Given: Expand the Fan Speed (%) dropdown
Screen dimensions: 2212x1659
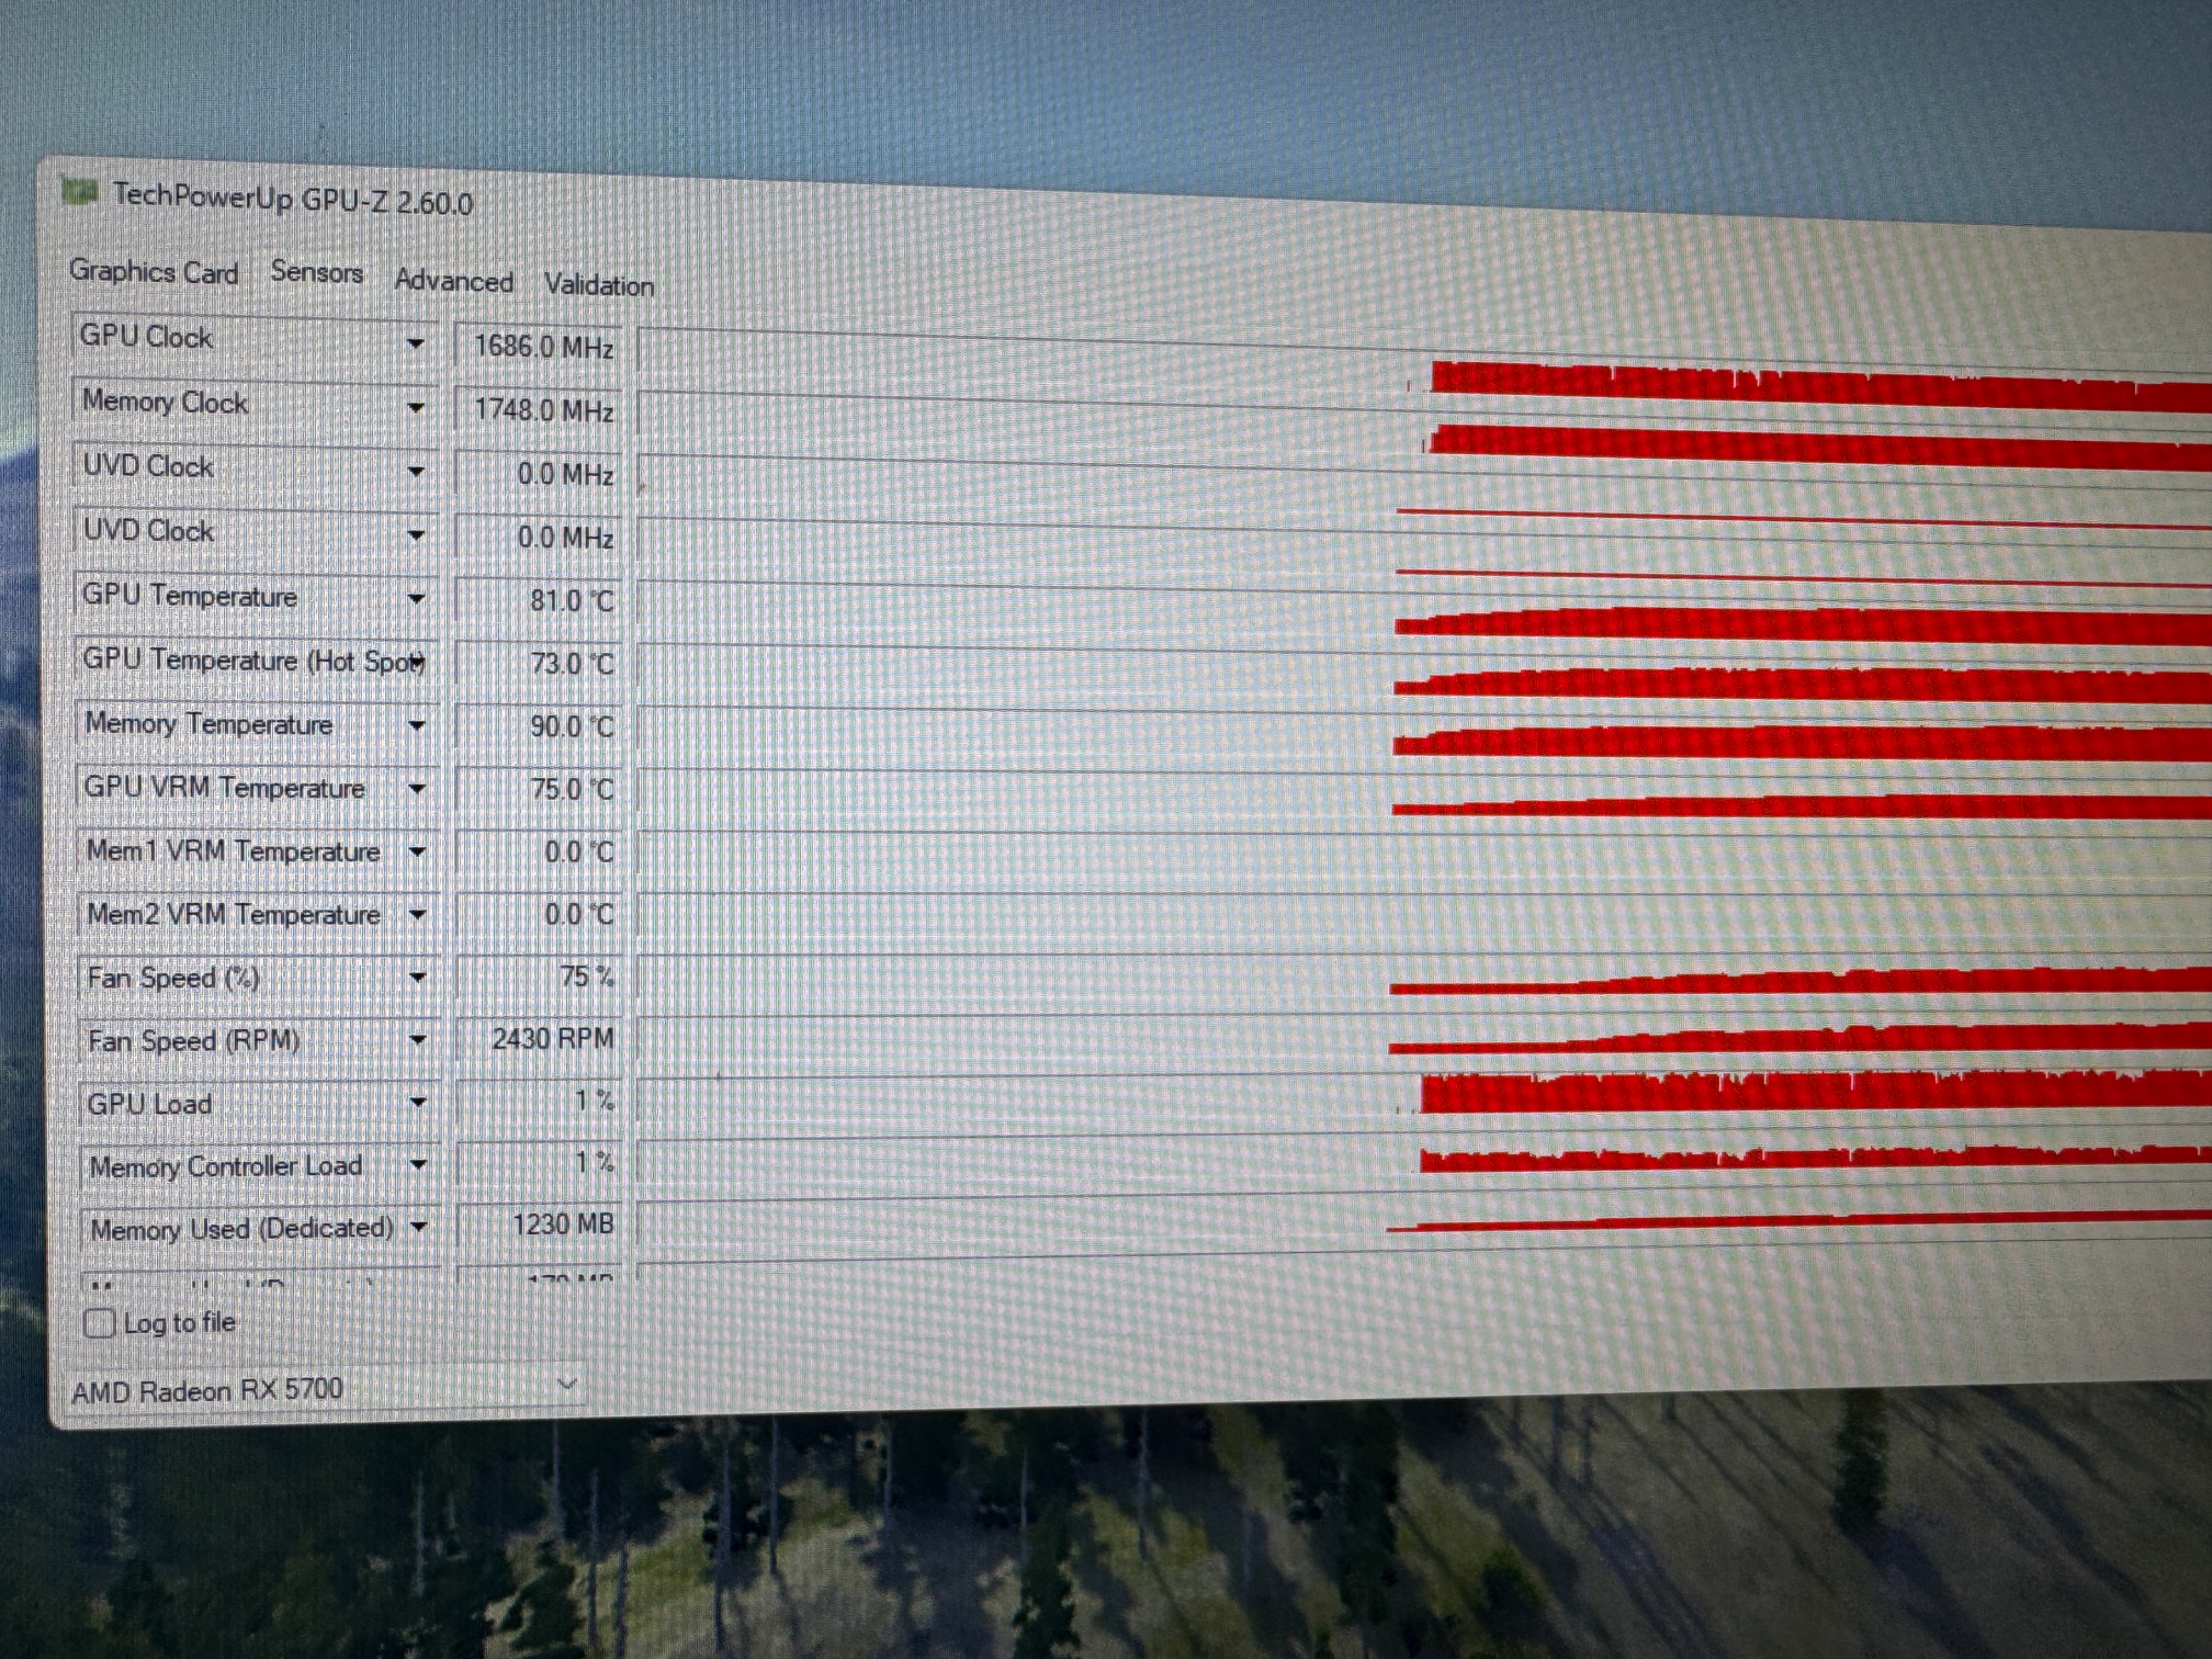Looking at the screenshot, I should (x=418, y=978).
